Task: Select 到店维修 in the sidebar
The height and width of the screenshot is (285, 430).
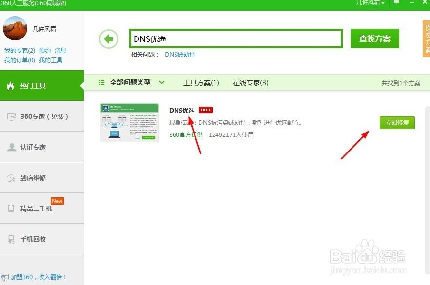Action: 42,177
